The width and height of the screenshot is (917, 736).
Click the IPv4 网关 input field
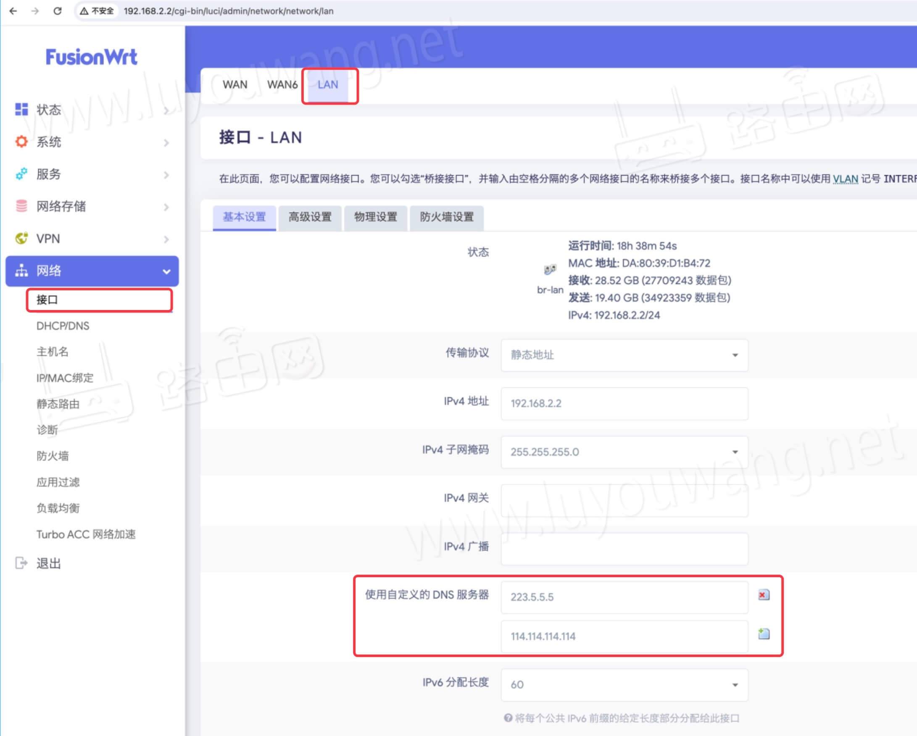click(624, 500)
